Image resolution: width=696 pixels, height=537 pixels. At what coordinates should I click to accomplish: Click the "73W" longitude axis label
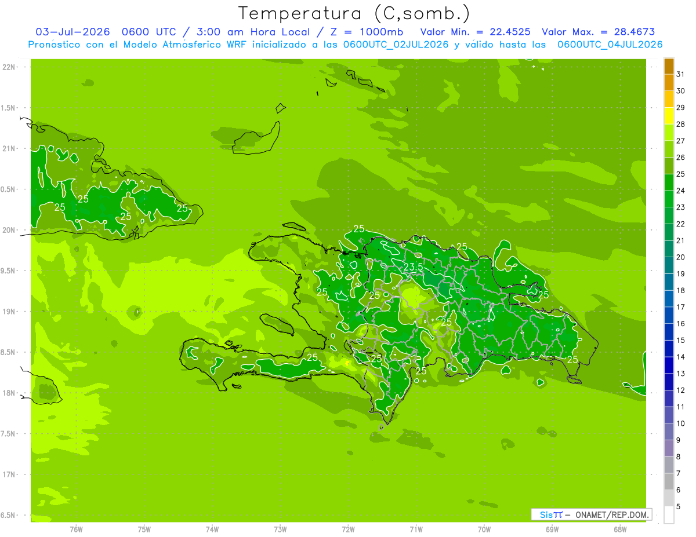coord(280,529)
